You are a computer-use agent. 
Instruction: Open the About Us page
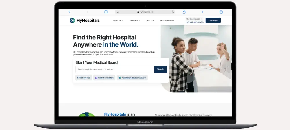point(150,21)
